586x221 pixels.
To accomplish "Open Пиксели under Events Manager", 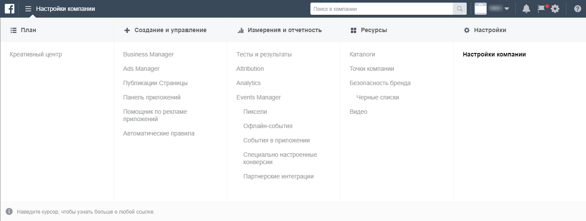I will (255, 112).
